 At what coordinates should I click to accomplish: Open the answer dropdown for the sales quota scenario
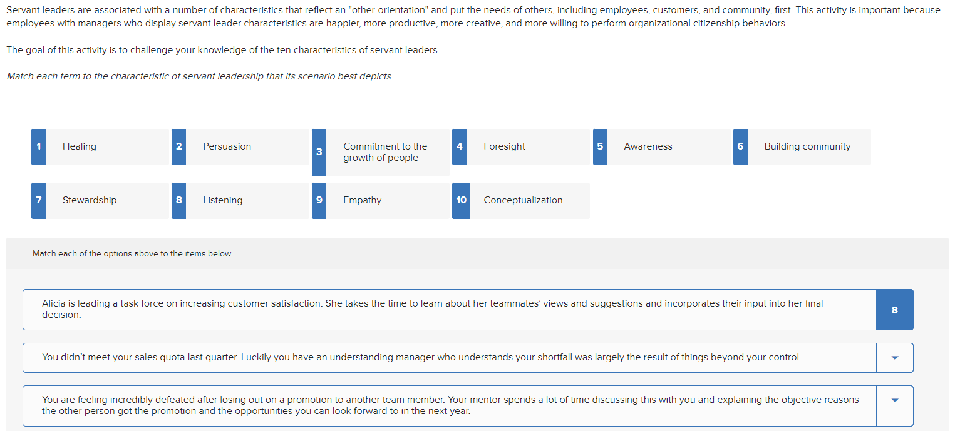pyautogui.click(x=895, y=357)
